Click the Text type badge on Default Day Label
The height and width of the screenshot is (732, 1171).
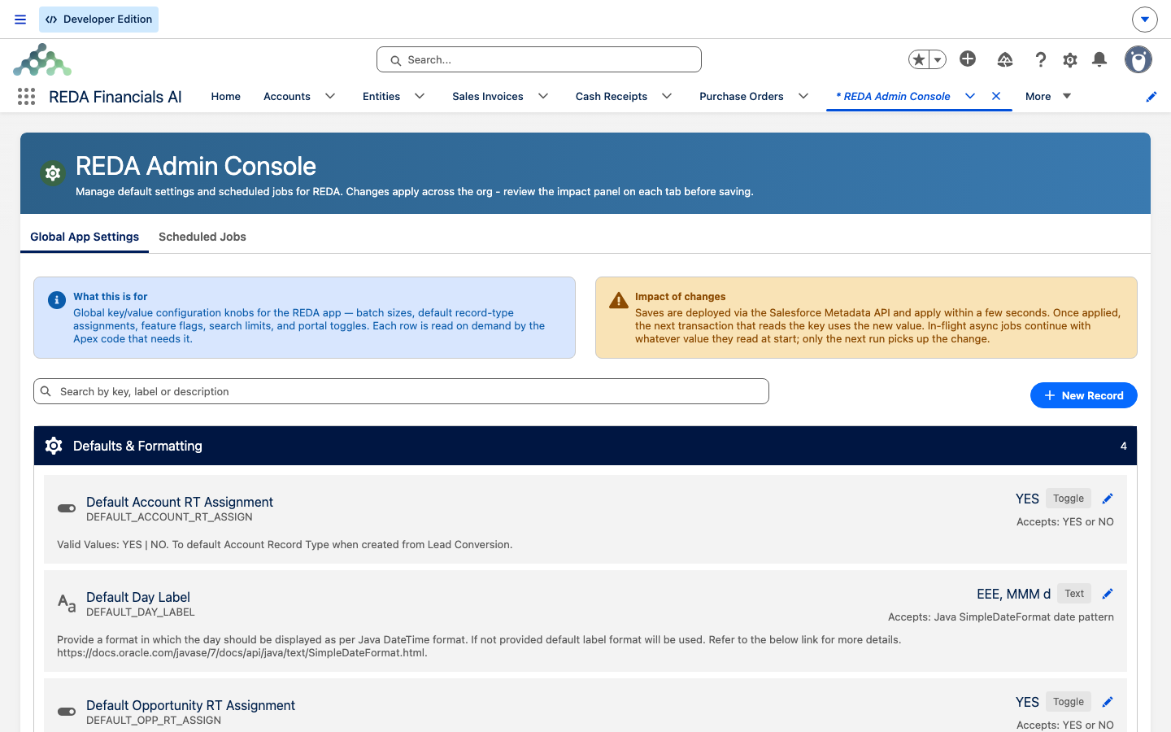(1074, 594)
